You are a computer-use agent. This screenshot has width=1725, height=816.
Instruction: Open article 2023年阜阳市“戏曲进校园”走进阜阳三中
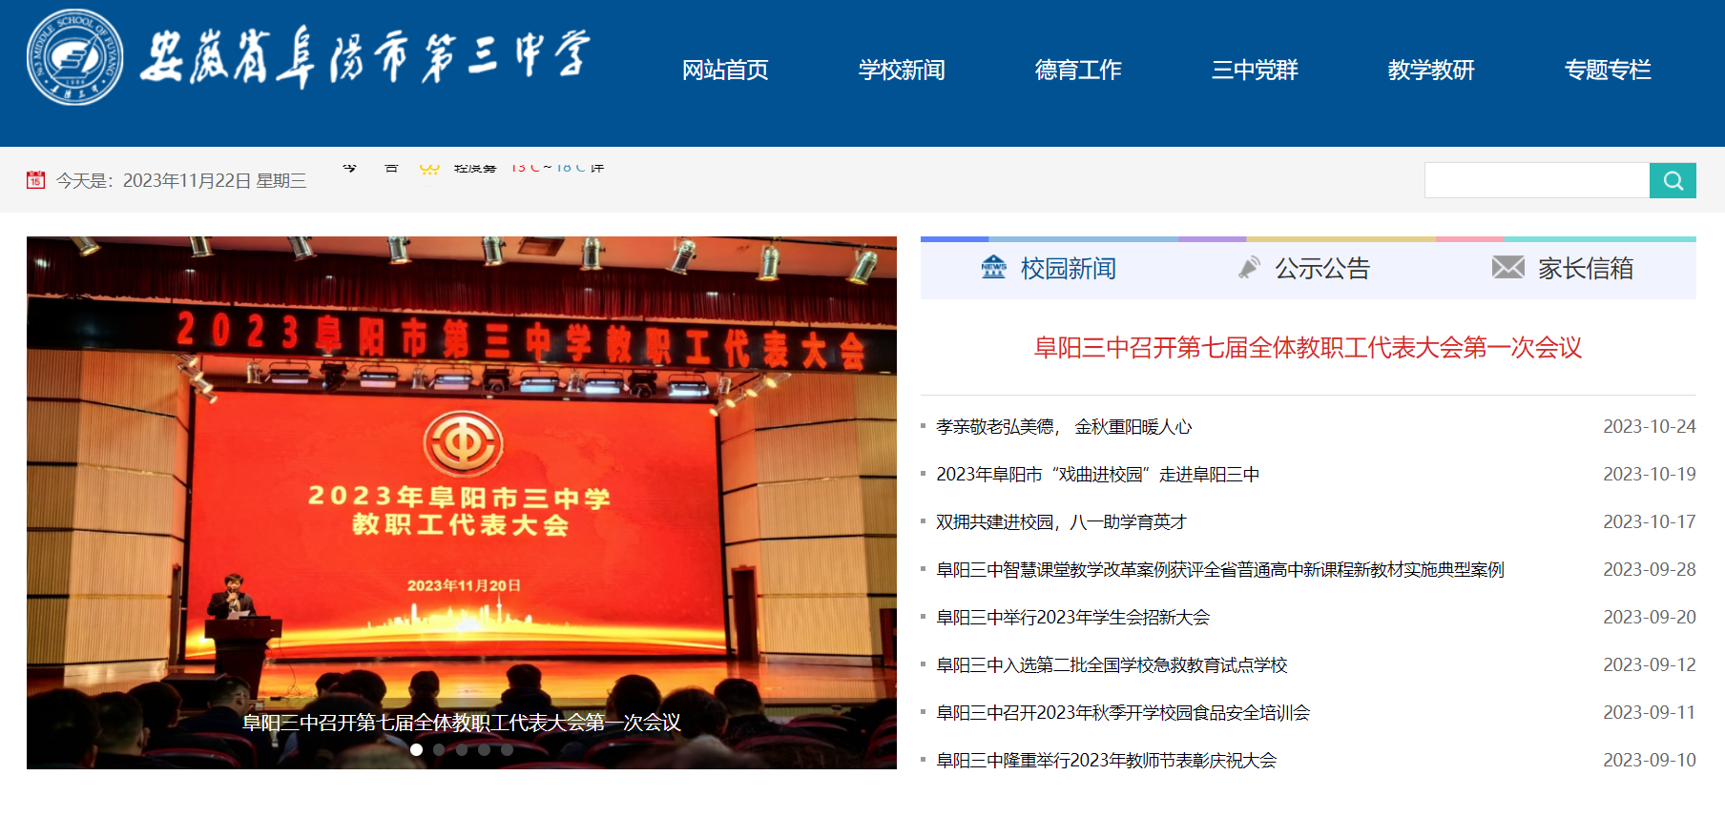point(1098,475)
